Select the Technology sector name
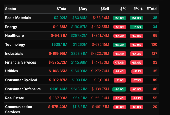 click(15, 45)
